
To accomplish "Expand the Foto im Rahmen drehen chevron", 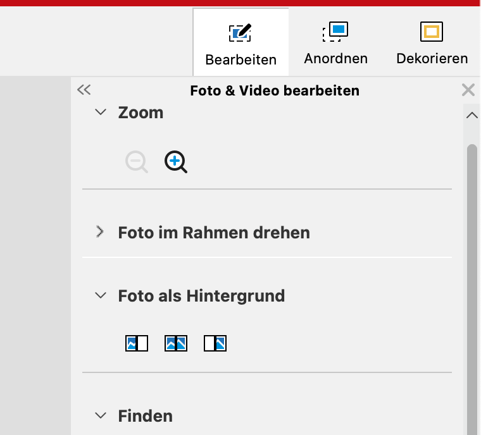I will 100,232.
